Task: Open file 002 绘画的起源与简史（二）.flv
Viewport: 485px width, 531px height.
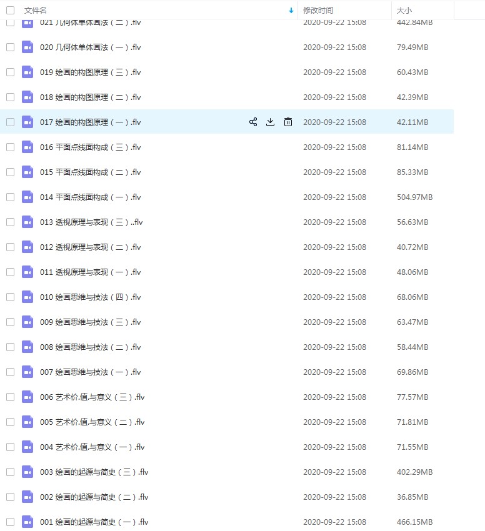Action: click(94, 497)
